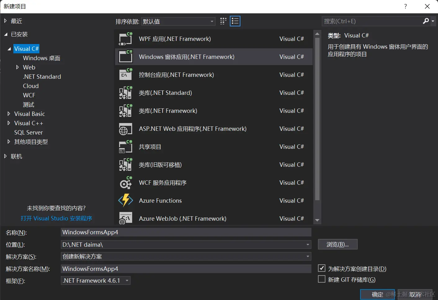Switch to small icons list view
Screen dimensions: 438x300
click(235, 21)
